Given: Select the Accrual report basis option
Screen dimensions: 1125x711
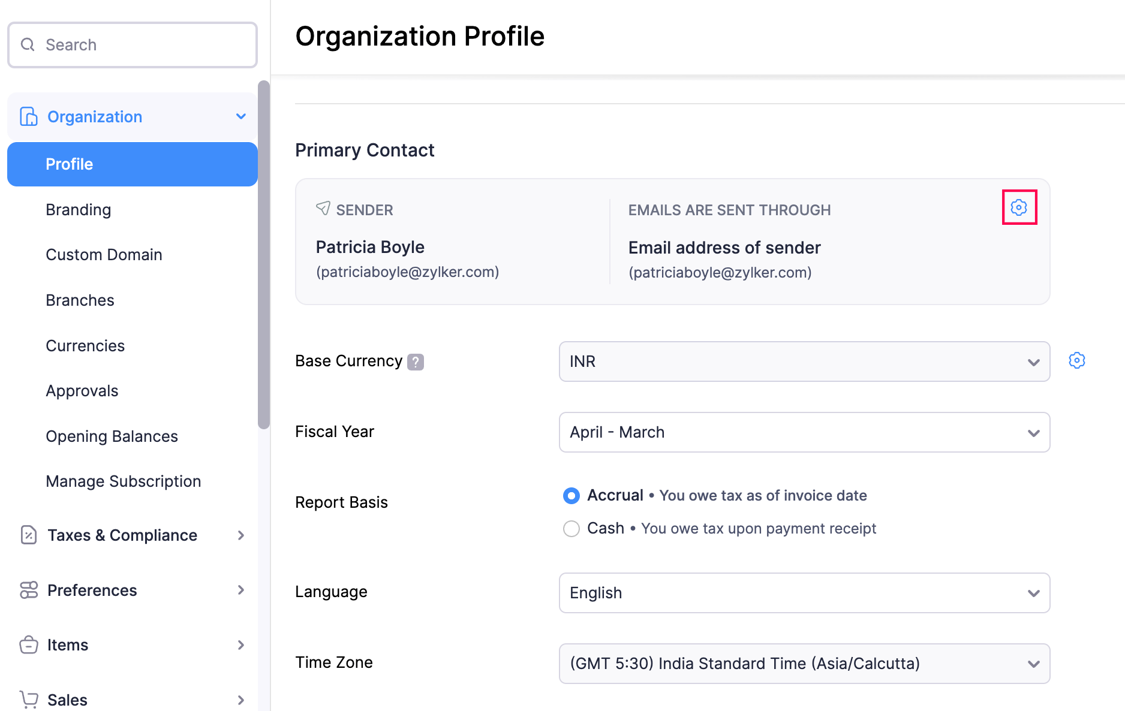Looking at the screenshot, I should tap(571, 496).
